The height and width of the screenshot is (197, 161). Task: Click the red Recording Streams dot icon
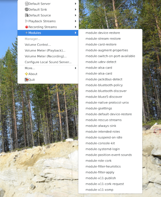[26, 27]
